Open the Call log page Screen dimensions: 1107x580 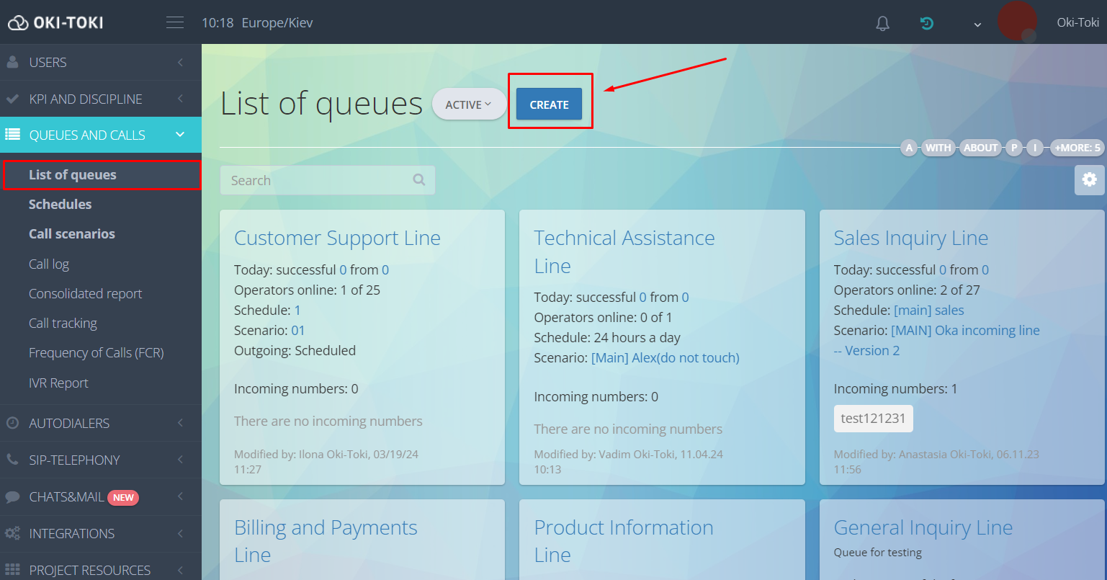[49, 264]
